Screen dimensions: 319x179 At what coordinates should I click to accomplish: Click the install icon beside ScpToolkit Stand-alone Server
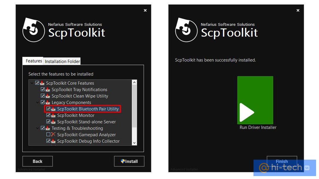click(53, 122)
